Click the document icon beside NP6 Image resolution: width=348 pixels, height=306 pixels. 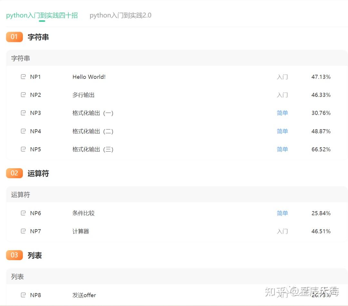click(23, 213)
